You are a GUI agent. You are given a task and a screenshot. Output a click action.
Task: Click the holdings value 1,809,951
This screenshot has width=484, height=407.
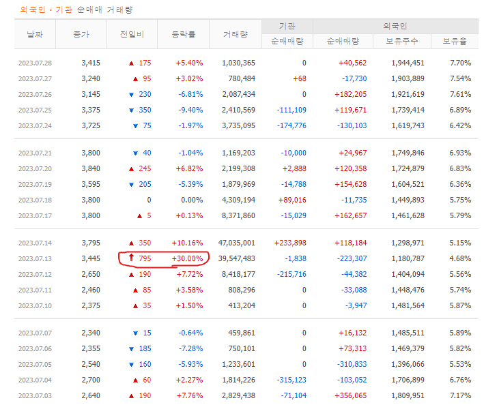(408, 395)
